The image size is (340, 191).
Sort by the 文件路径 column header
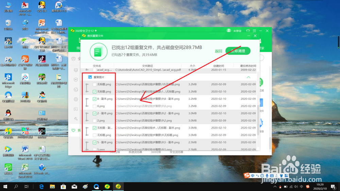(x=148, y=66)
